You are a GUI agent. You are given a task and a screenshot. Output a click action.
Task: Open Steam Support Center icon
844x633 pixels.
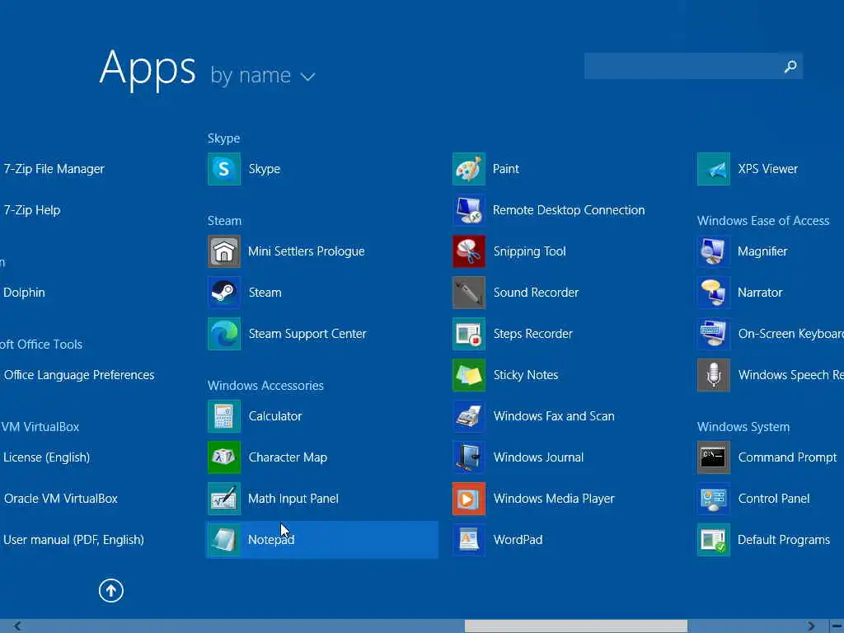224,334
